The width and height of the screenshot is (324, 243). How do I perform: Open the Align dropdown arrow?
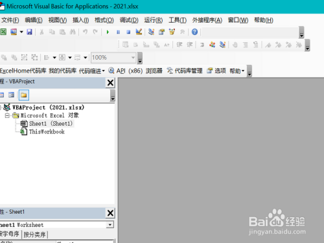point(54,58)
